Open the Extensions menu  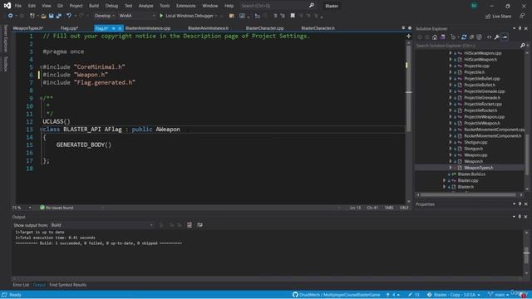186,6
